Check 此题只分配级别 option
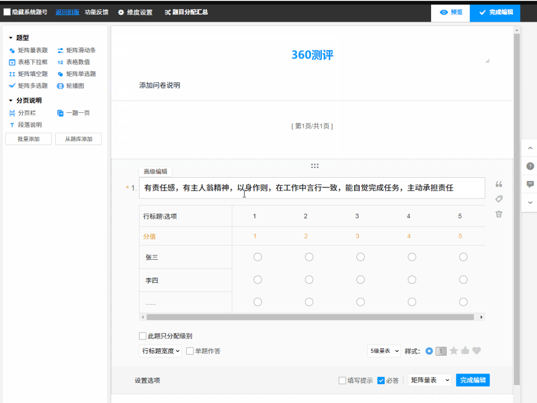Image resolution: width=537 pixels, height=403 pixels. [x=143, y=336]
